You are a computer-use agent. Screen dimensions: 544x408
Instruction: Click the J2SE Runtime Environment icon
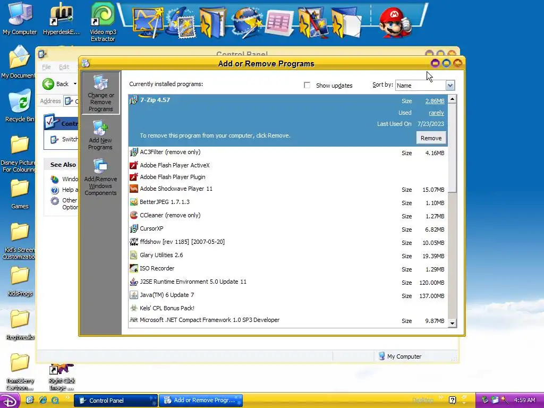[x=133, y=282]
